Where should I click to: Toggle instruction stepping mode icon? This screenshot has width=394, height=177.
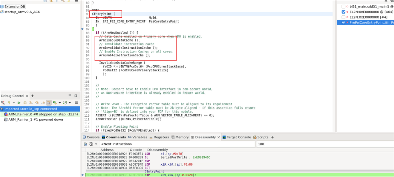49,103
